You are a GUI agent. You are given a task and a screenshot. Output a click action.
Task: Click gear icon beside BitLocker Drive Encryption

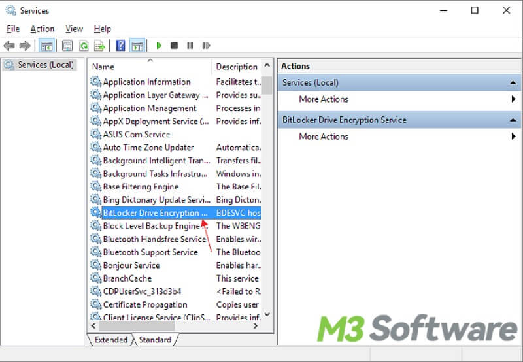pos(95,212)
